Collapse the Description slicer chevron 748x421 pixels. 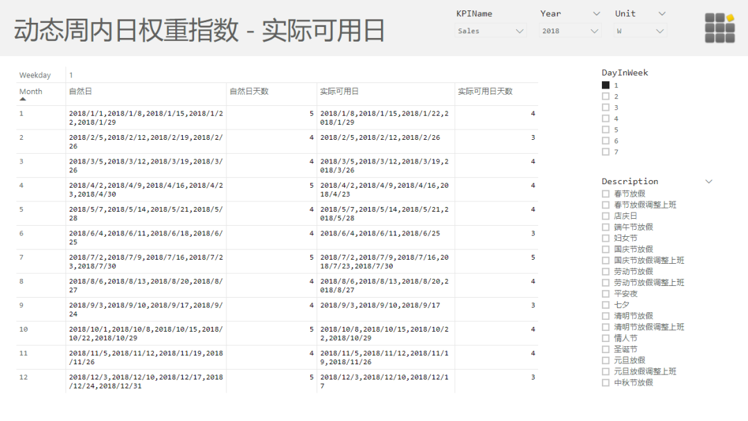pos(709,181)
